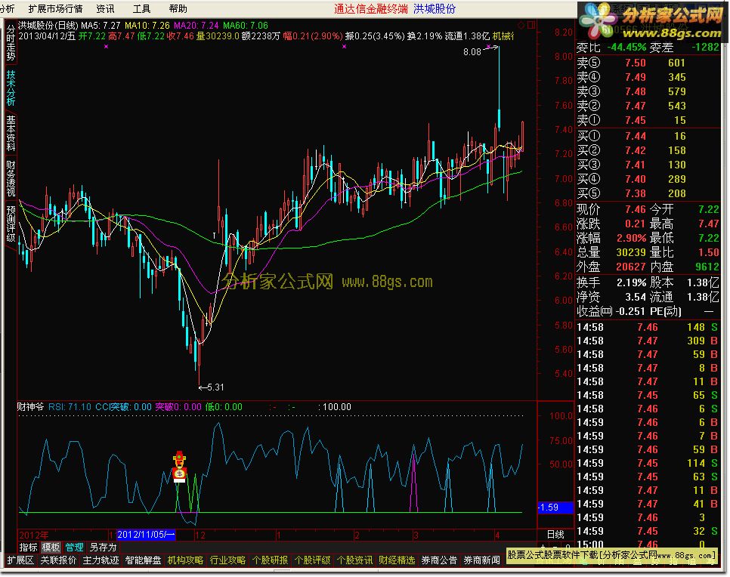Click the MA5: 7.27 label
Image resolution: width=730 pixels, height=577 pixels.
click(x=101, y=25)
